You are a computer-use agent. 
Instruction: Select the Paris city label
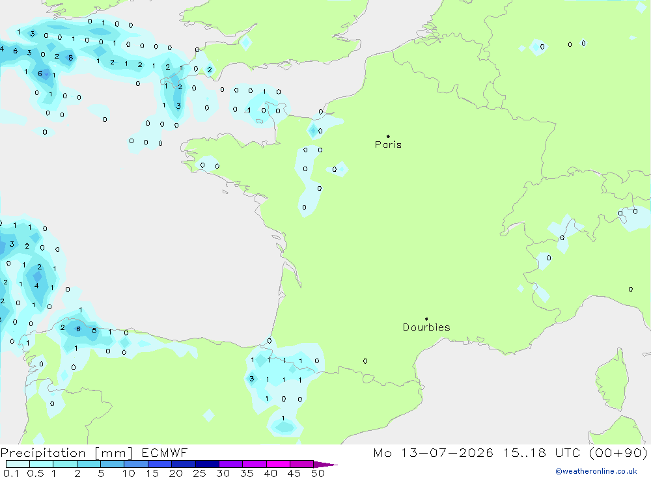[x=388, y=144]
